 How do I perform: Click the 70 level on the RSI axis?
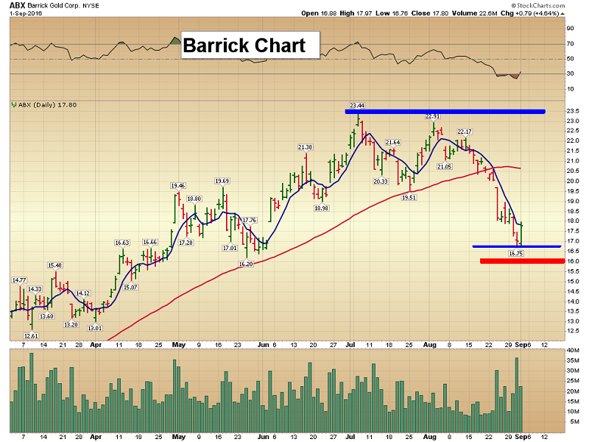coord(571,43)
